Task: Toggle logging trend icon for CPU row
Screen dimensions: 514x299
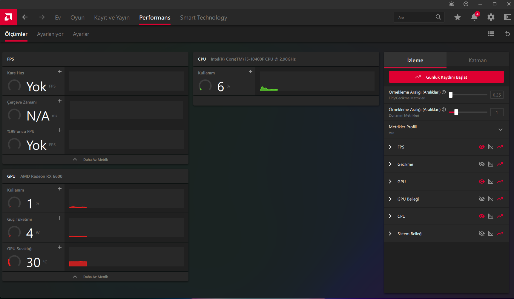Action: point(500,216)
